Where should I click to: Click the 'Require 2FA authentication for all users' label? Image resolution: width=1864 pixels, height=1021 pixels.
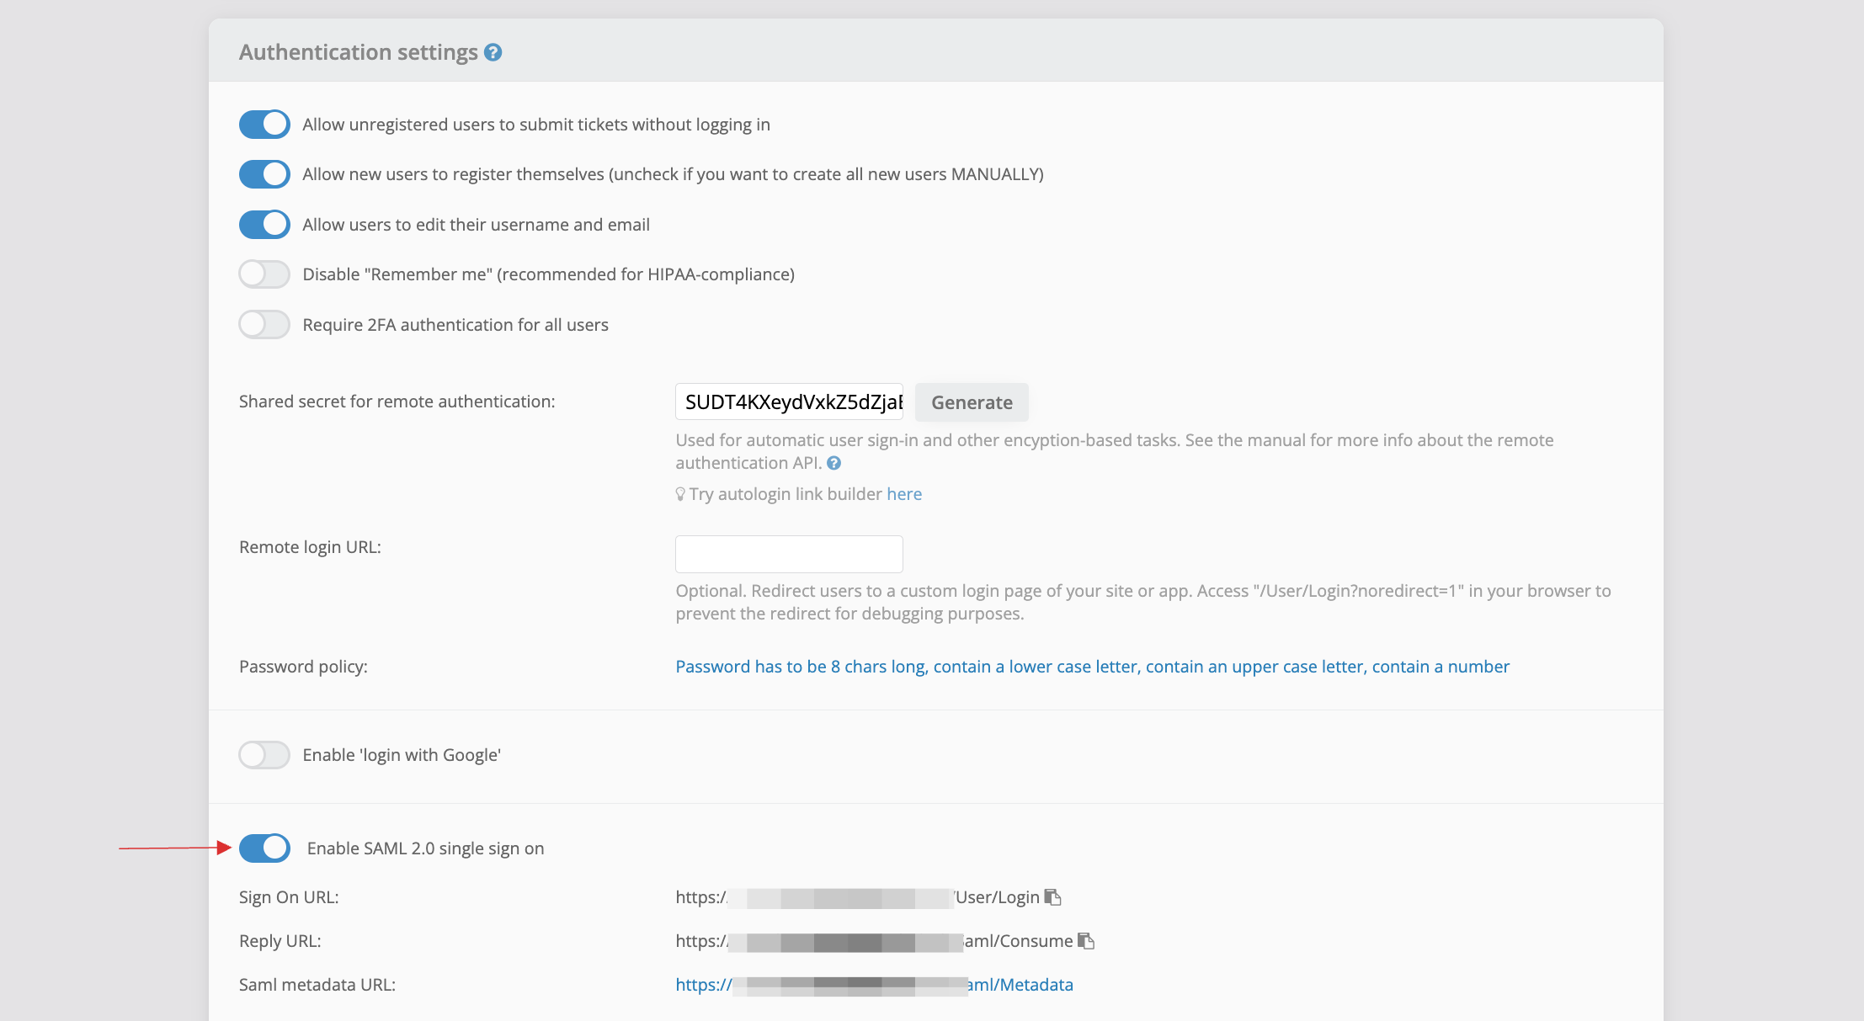455,325
